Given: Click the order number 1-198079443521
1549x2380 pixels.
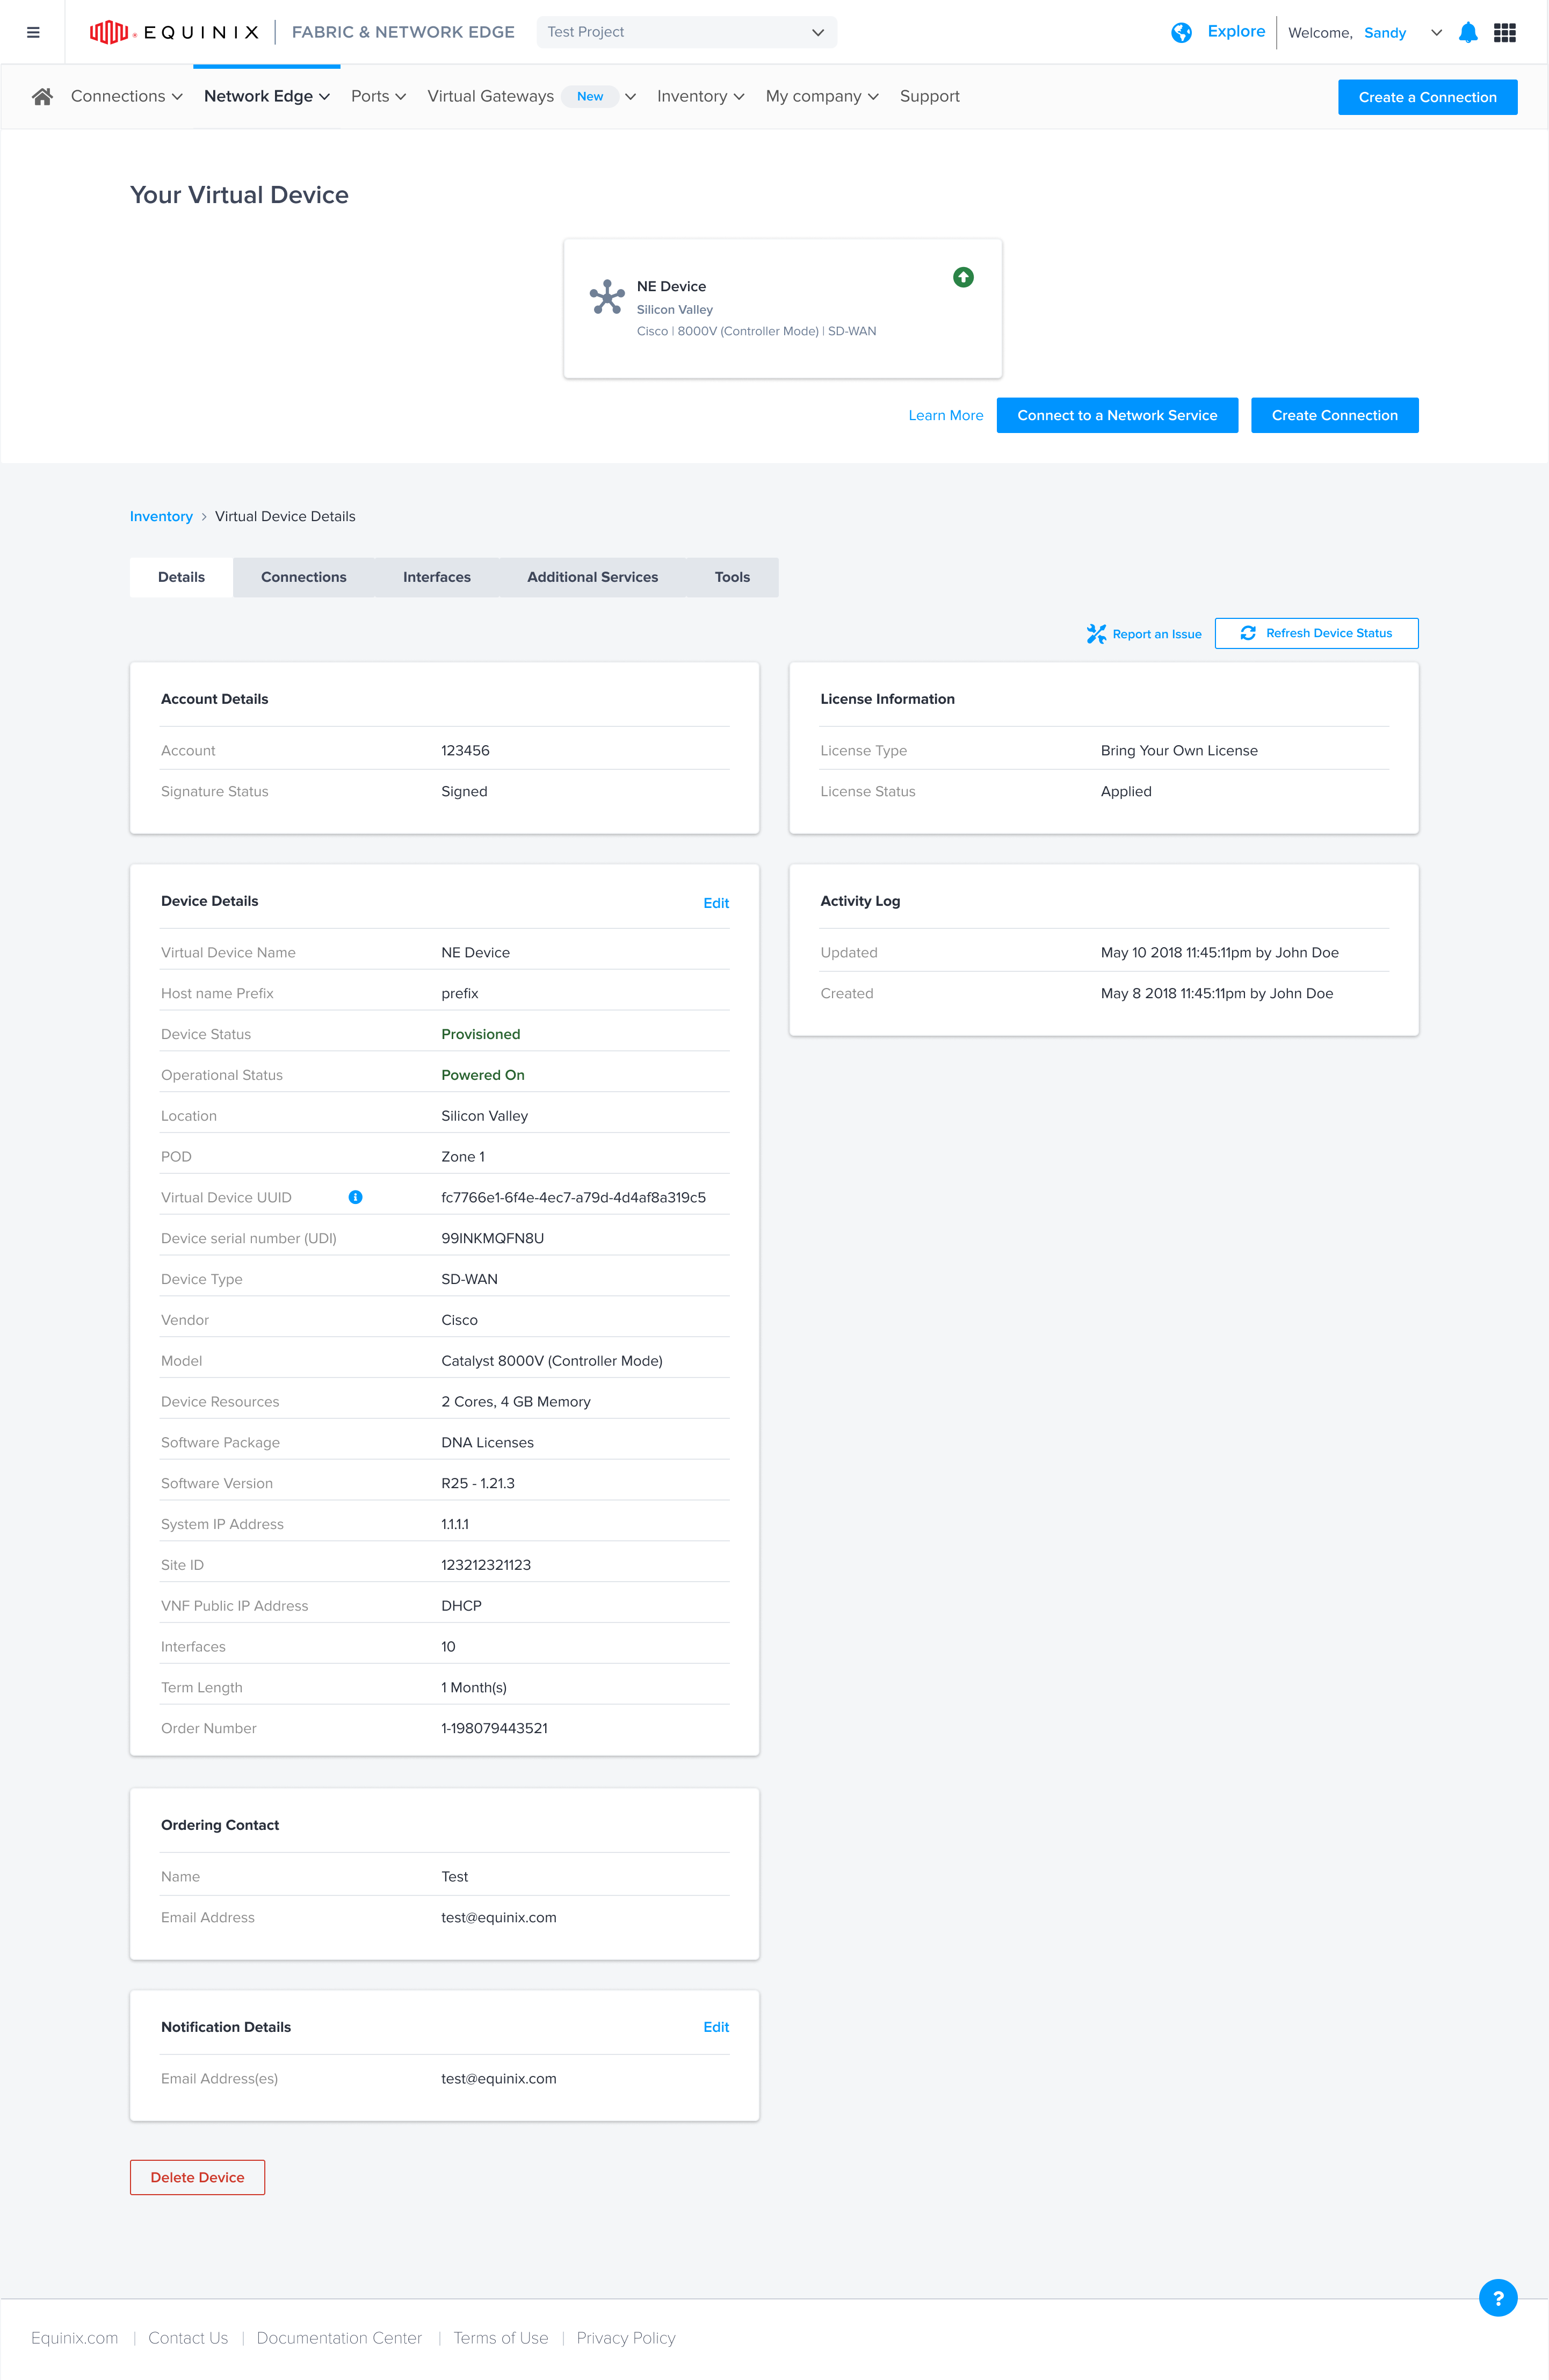Looking at the screenshot, I should click(x=494, y=1728).
